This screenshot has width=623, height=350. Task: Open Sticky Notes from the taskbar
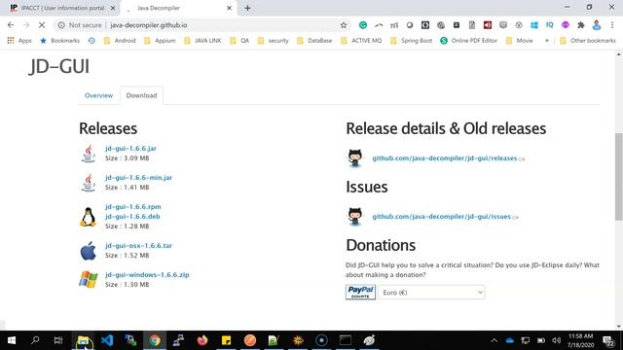pos(226,340)
